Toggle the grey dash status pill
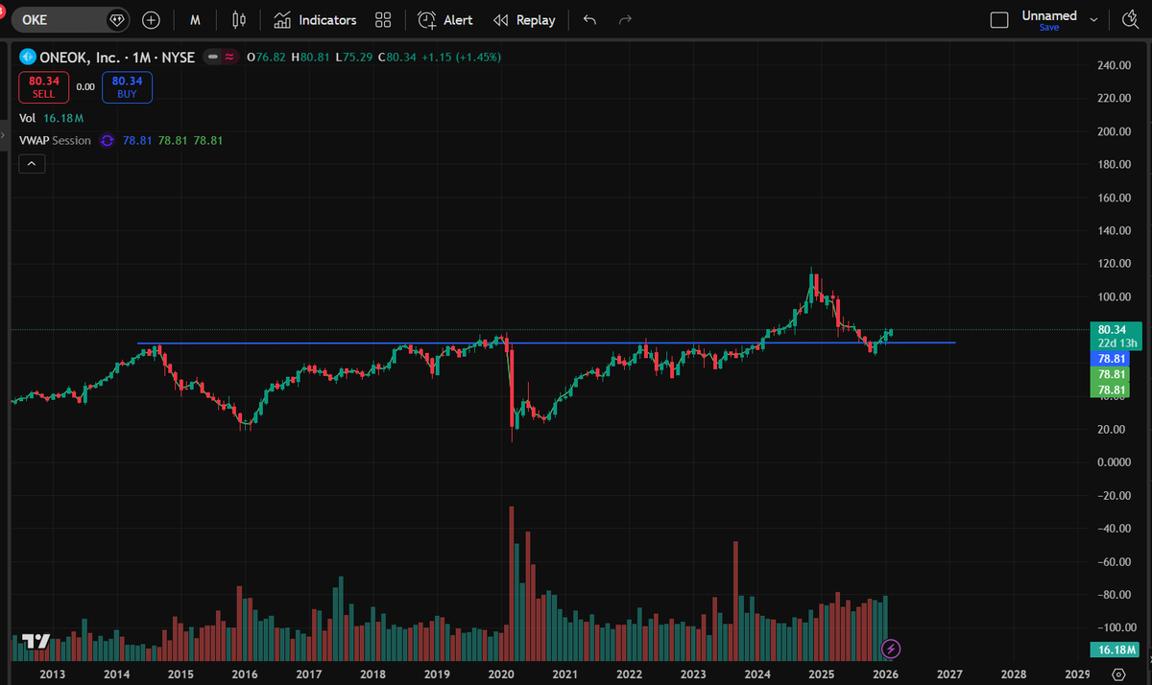 point(211,58)
